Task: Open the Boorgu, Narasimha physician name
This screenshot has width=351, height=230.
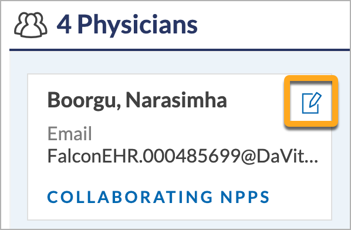Action: (137, 100)
